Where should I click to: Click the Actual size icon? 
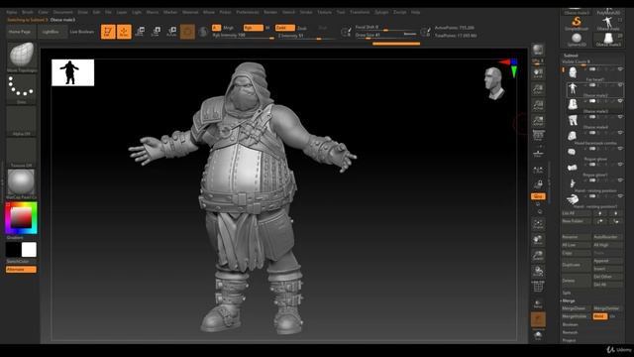tap(538, 105)
